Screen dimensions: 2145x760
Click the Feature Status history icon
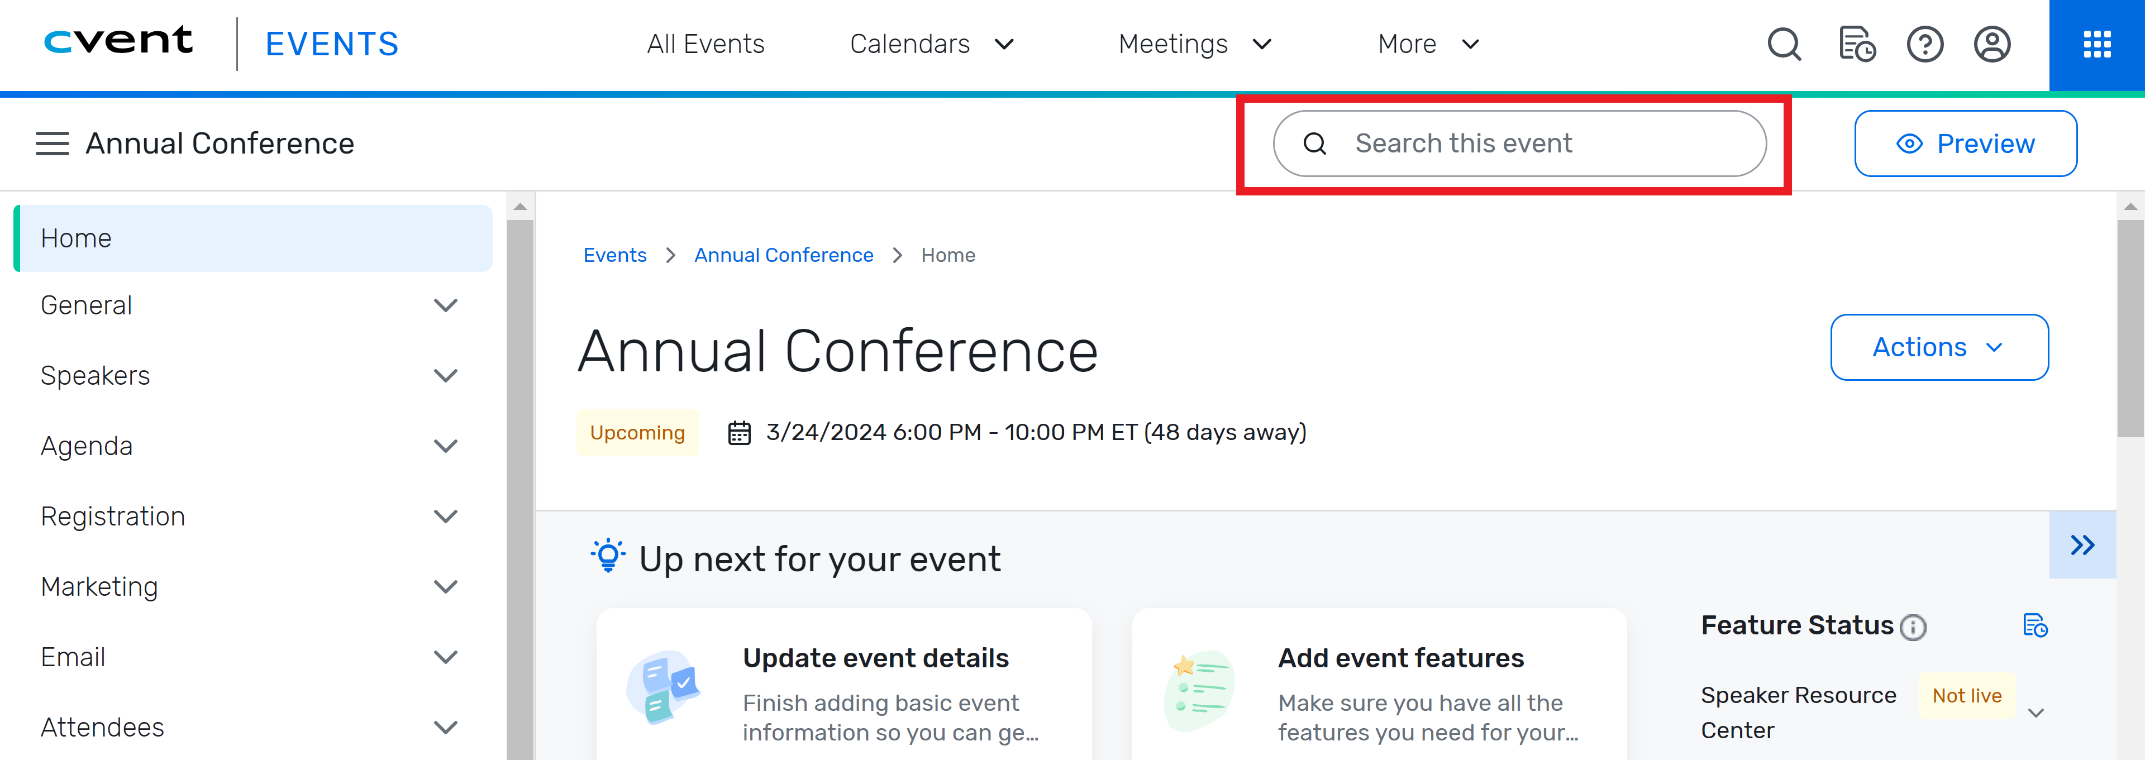coord(2034,625)
